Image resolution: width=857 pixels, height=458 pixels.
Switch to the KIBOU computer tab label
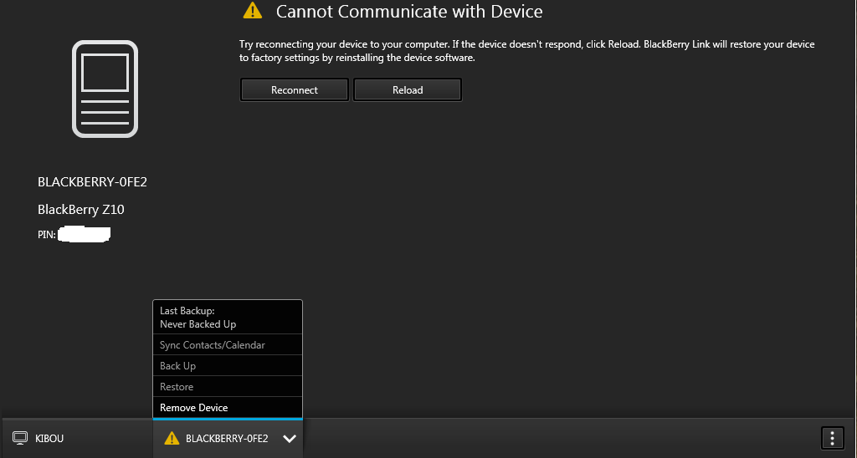49,438
